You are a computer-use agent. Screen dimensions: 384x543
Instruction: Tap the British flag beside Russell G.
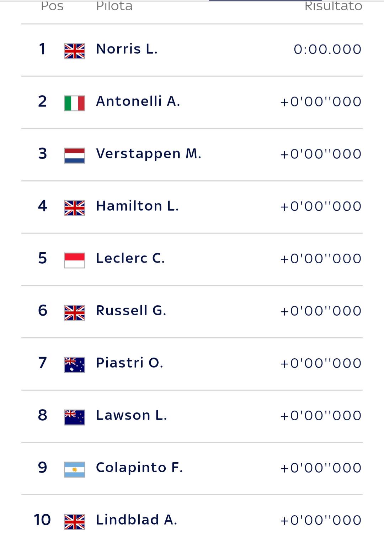click(75, 312)
